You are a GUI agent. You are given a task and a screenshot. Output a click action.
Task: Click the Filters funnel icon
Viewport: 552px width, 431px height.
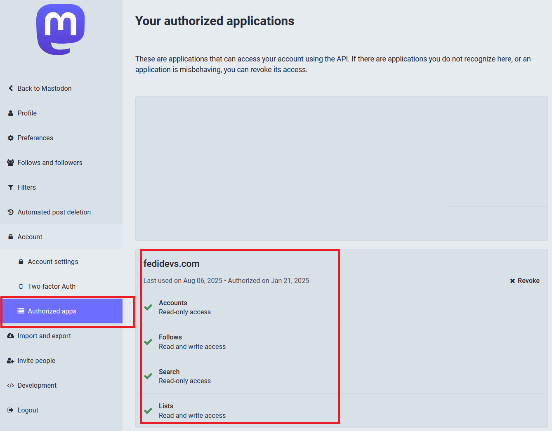[11, 187]
